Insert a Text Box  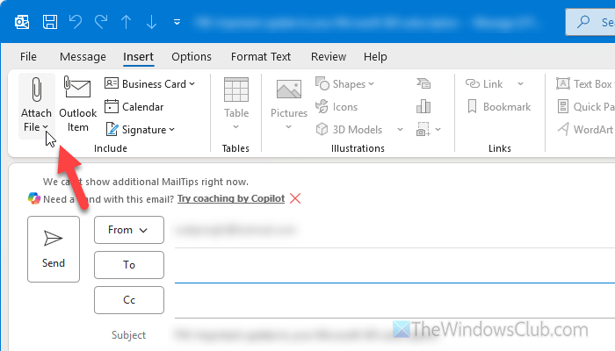585,84
